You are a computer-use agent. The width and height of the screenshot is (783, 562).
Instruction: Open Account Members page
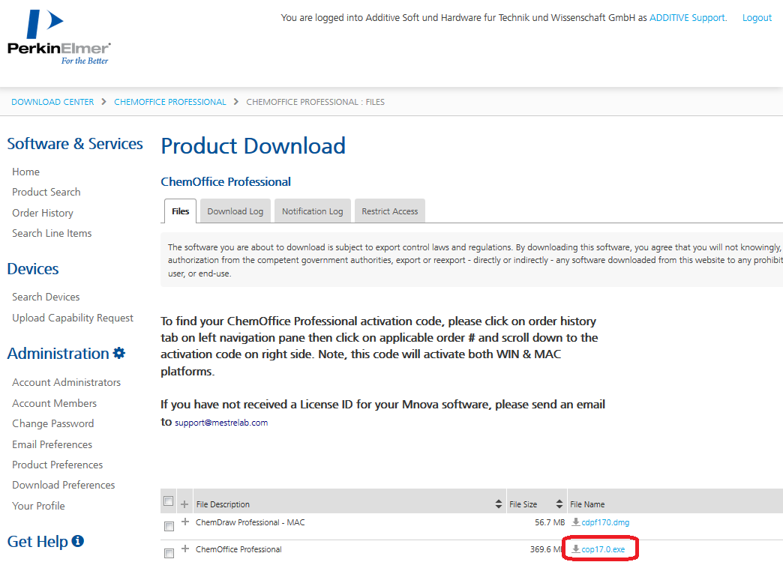tap(55, 403)
